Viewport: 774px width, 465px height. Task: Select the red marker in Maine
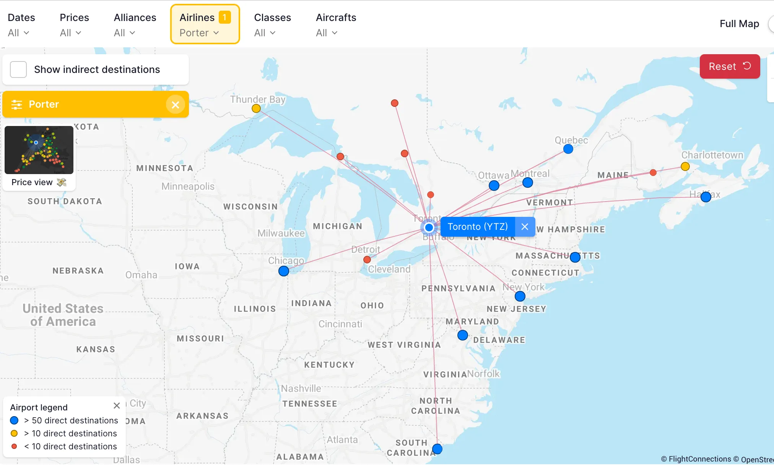coord(653,173)
